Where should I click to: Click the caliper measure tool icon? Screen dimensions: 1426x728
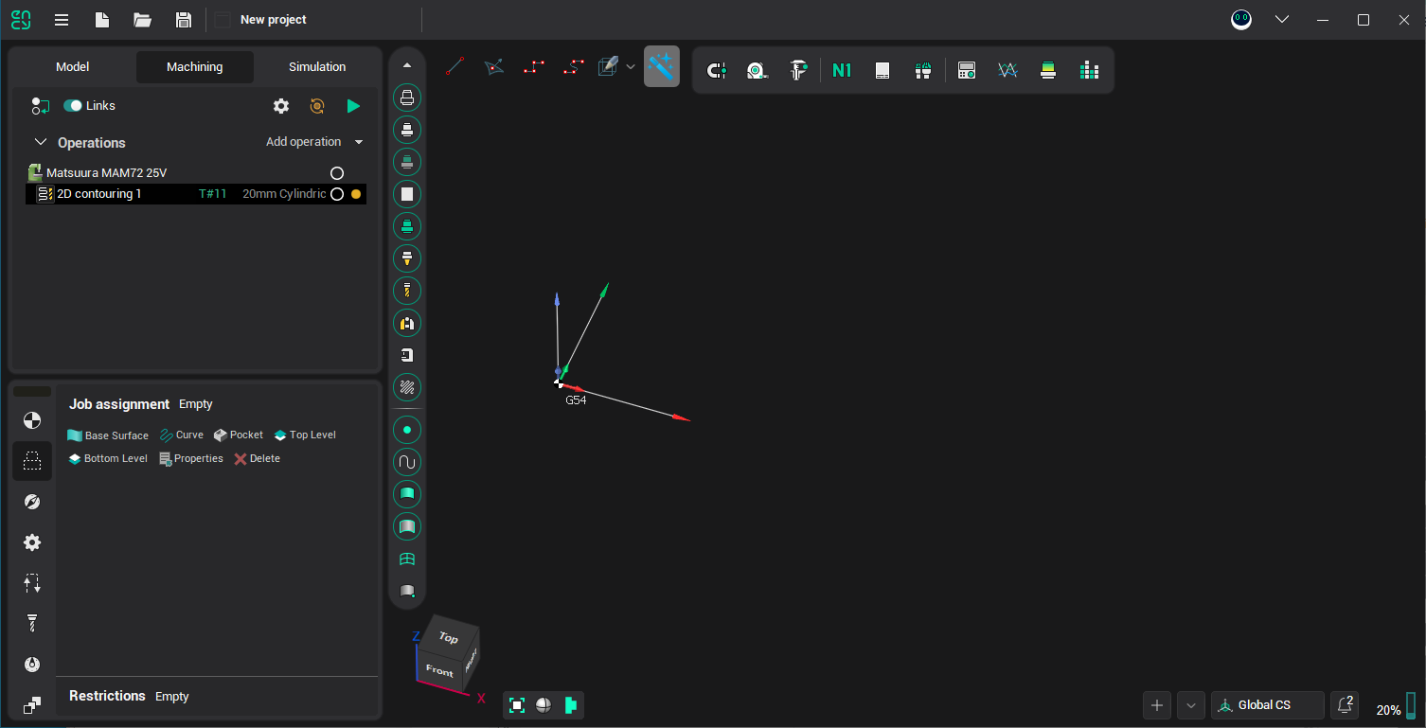pyautogui.click(x=799, y=70)
